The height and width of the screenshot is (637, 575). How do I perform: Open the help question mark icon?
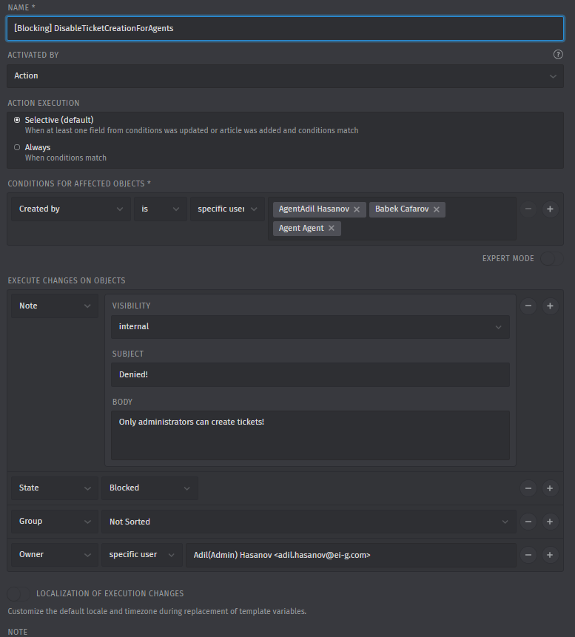558,54
